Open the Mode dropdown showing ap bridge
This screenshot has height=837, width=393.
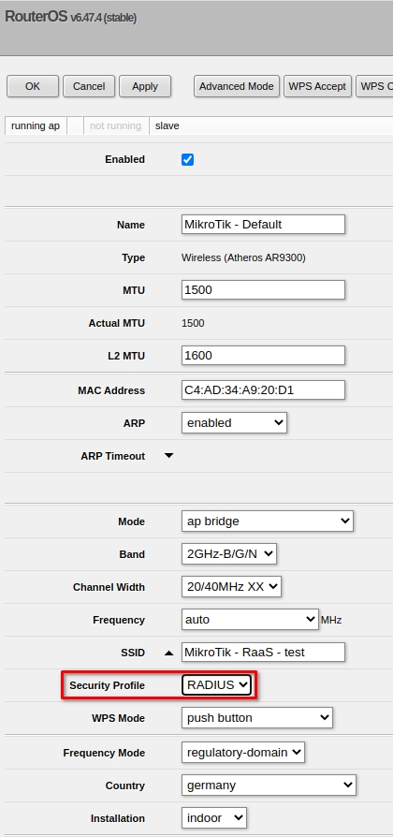268,521
